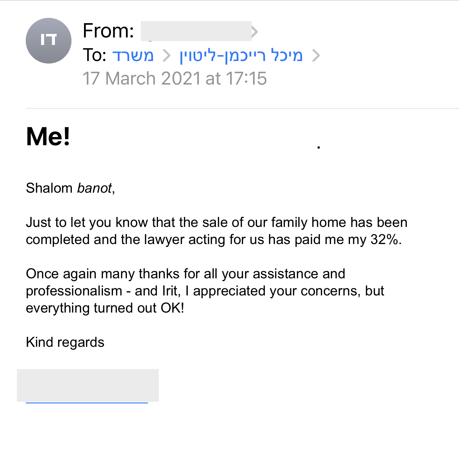Screen dimensions: 459x456
Task: Click the "OK!" text ending the paragraph
Action: click(172, 308)
